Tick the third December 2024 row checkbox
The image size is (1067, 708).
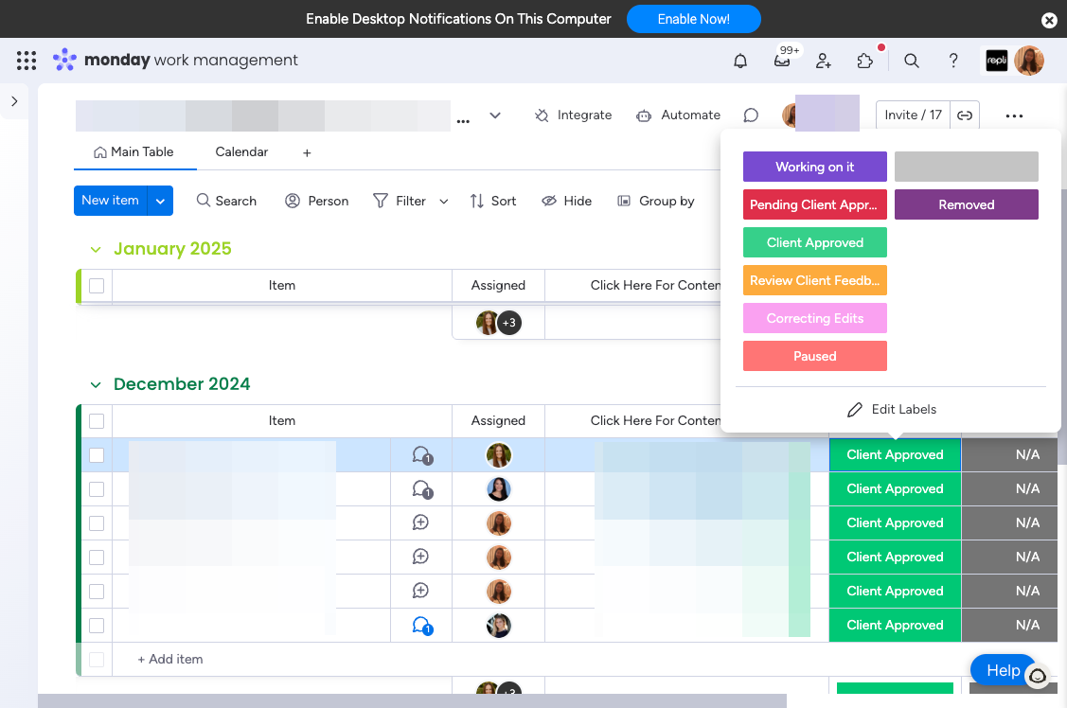[x=97, y=523]
